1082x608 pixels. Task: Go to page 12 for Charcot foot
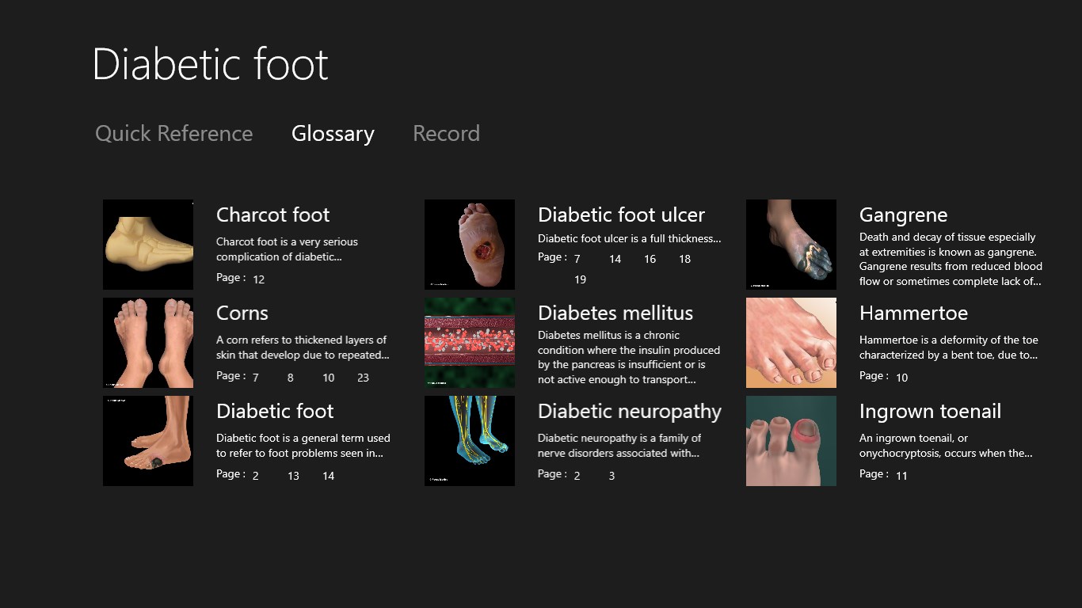point(259,279)
